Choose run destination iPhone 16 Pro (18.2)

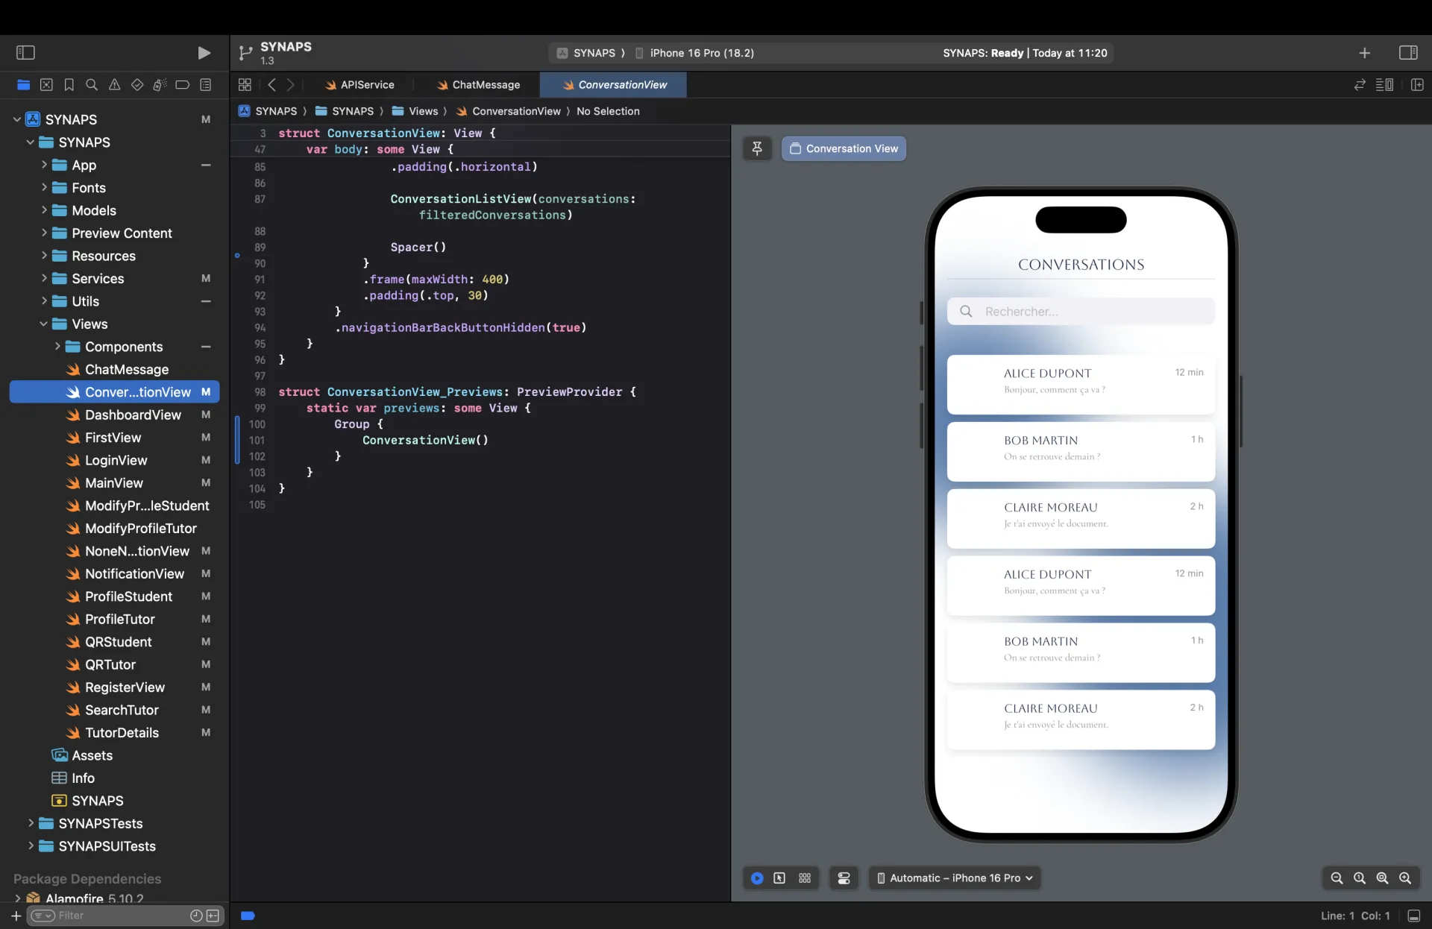tap(694, 53)
